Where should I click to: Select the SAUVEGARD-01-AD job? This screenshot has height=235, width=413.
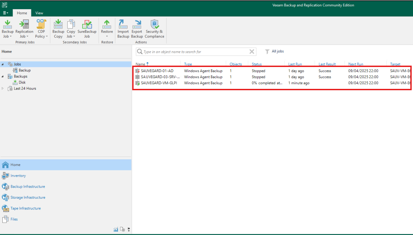coord(157,71)
